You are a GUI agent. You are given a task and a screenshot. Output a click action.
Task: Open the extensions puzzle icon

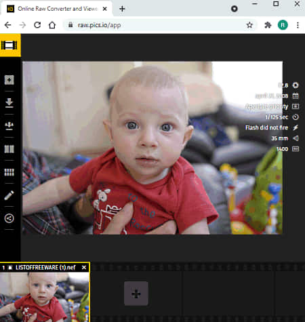[x=268, y=25]
